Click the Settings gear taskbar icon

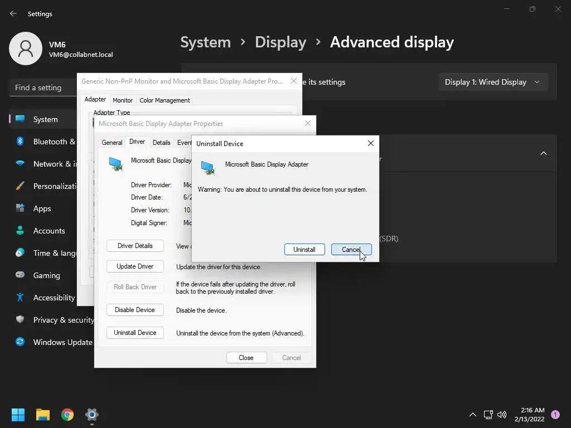pos(92,415)
